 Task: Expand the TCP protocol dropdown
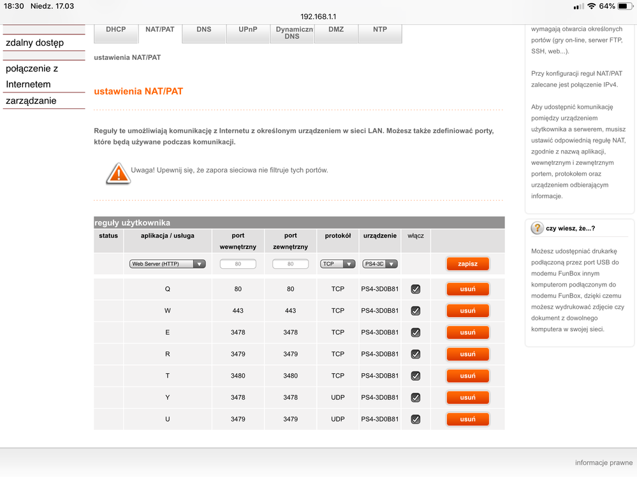(339, 264)
